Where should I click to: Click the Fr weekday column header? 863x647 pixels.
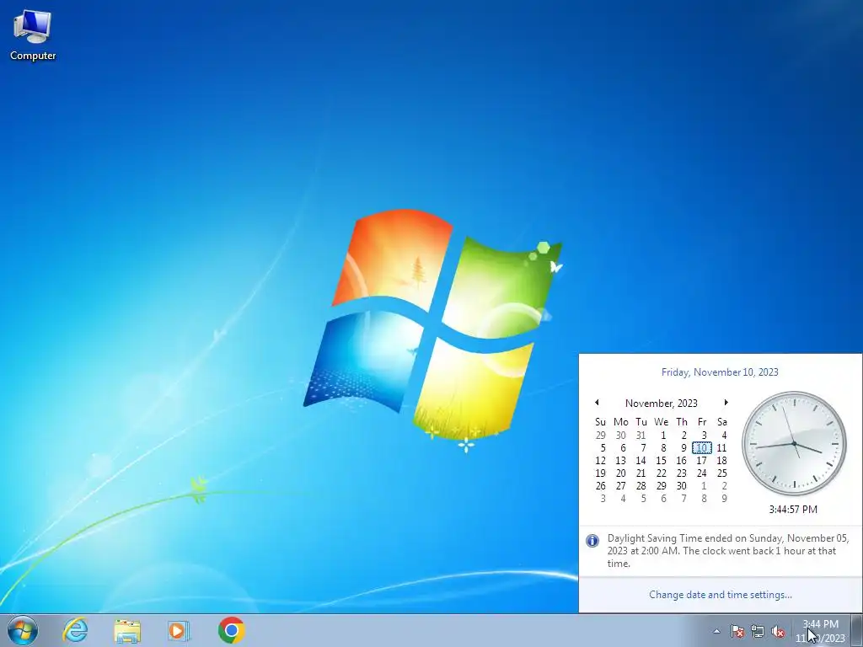click(x=702, y=422)
